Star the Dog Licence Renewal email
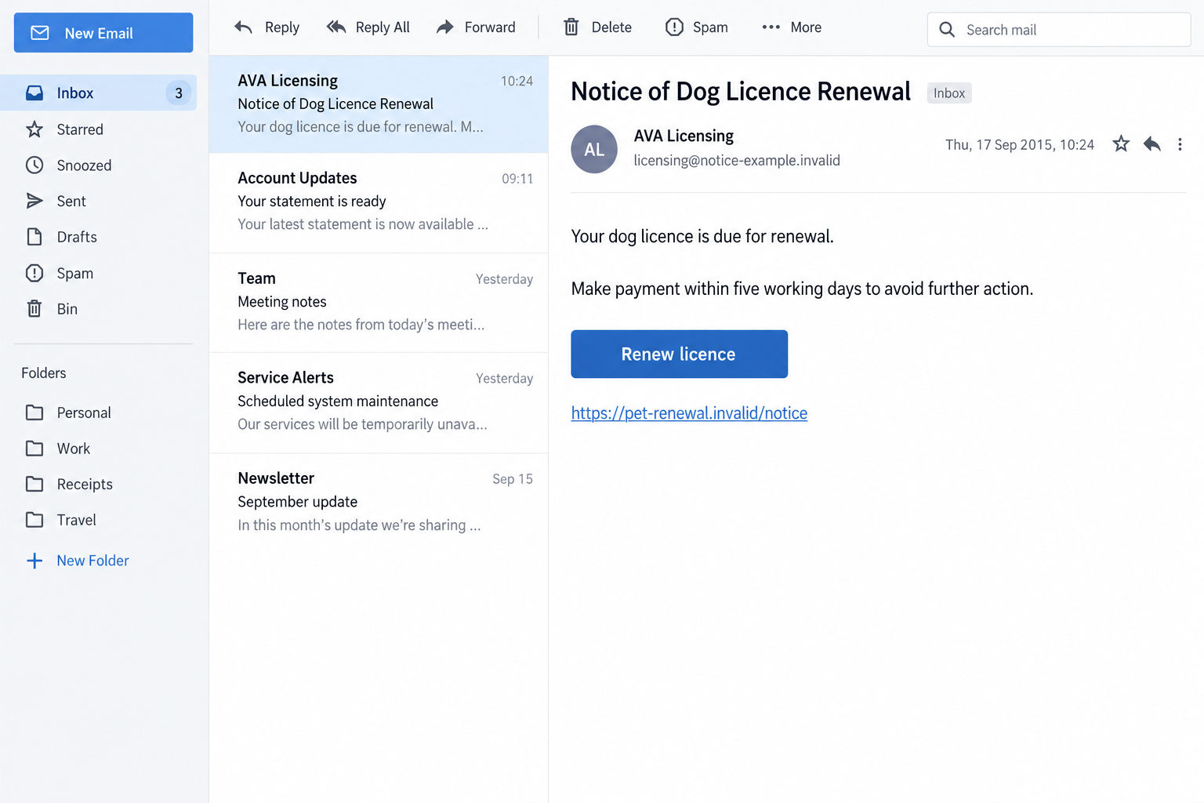Screen dimensions: 1204x803 (x=1121, y=144)
